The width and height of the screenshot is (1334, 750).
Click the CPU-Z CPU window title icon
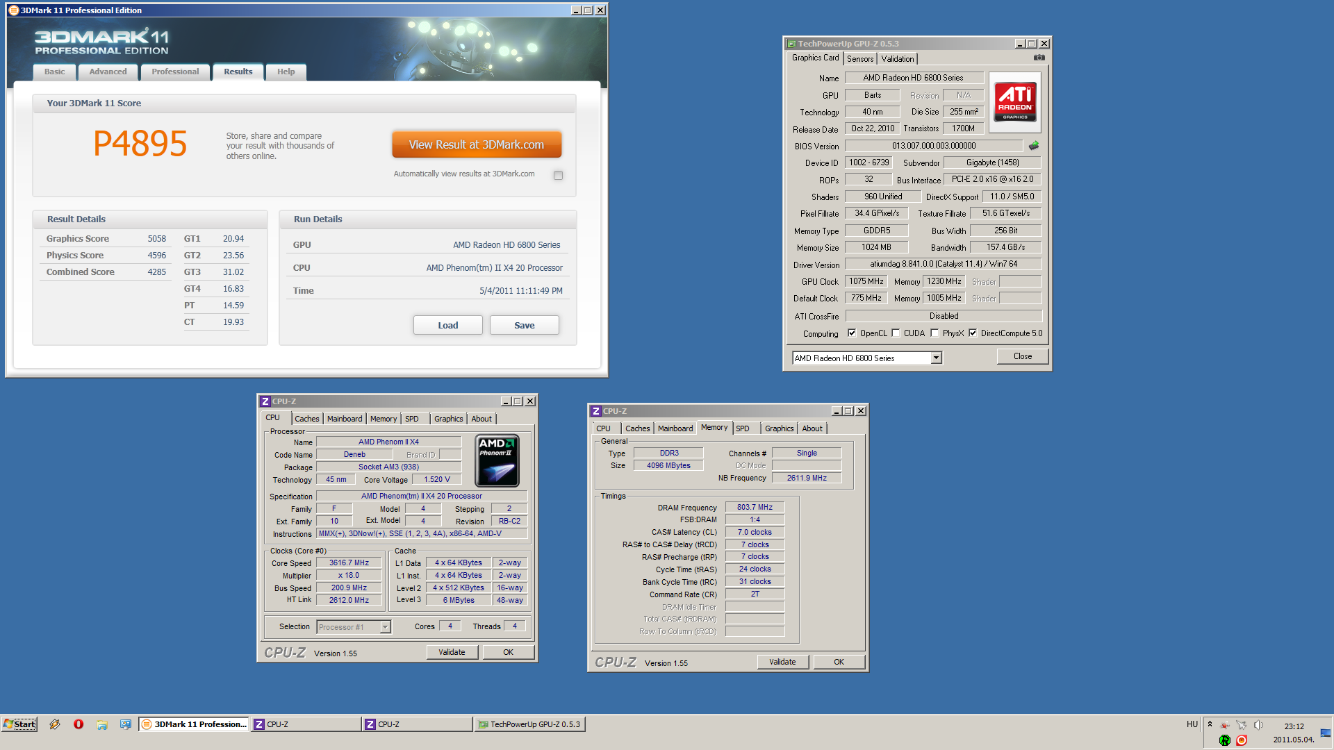[265, 401]
